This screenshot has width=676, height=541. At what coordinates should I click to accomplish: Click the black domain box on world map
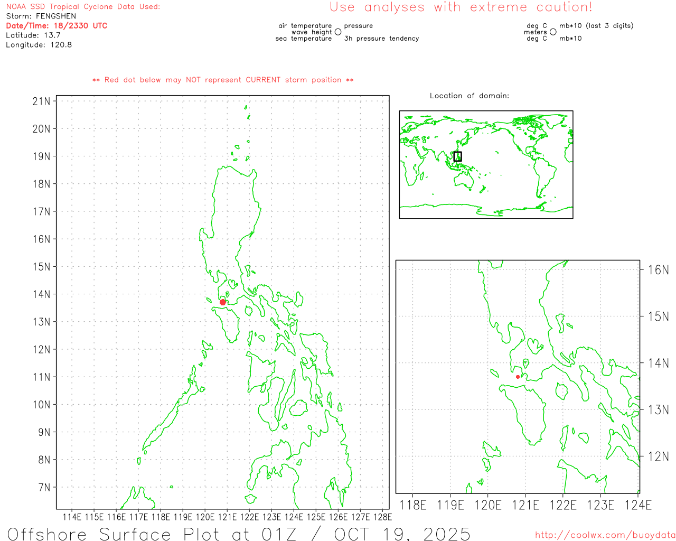tap(457, 156)
